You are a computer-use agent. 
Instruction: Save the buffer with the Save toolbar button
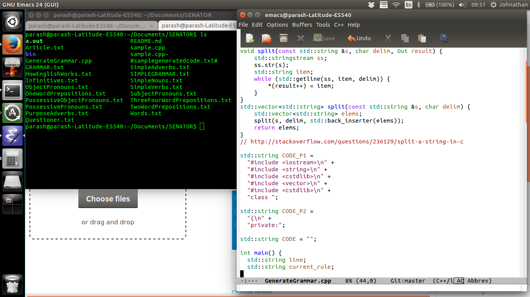click(324, 38)
